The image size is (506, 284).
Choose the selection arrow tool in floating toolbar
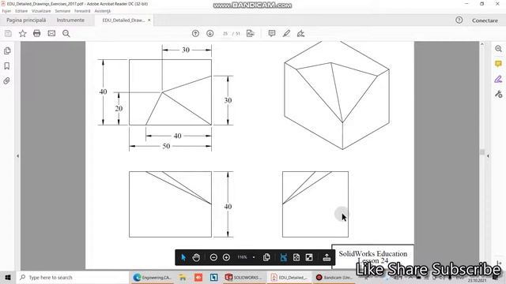point(183,257)
